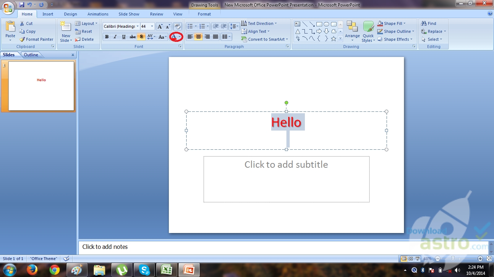Select the Format Painter tool
The width and height of the screenshot is (494, 277).
click(x=36, y=39)
